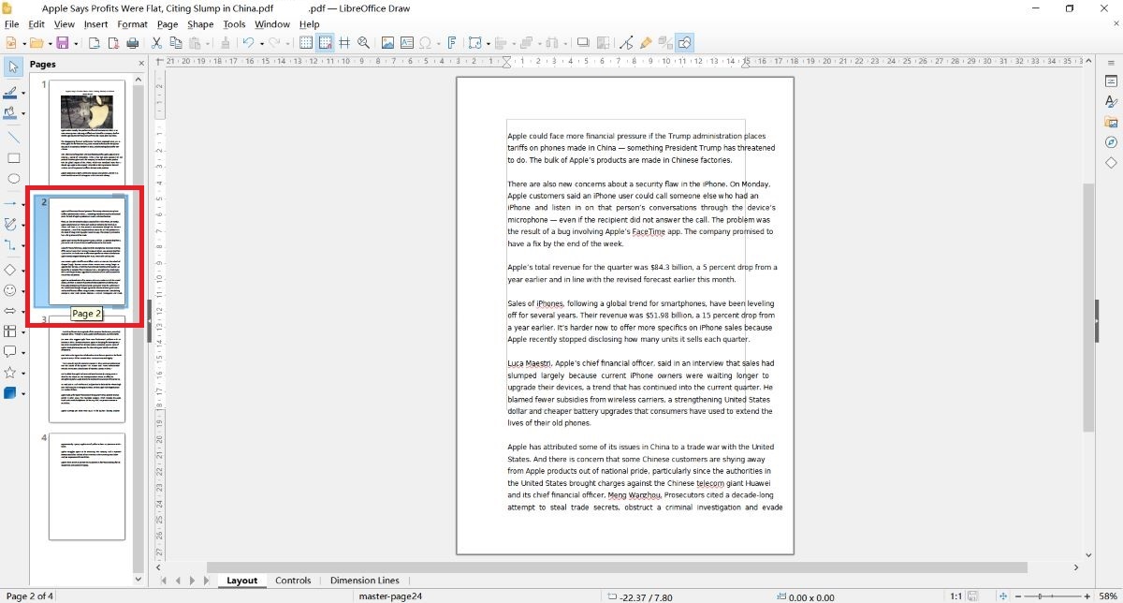
Task: Expand the Stars and Banners dropdown arrow
Action: pos(23,373)
